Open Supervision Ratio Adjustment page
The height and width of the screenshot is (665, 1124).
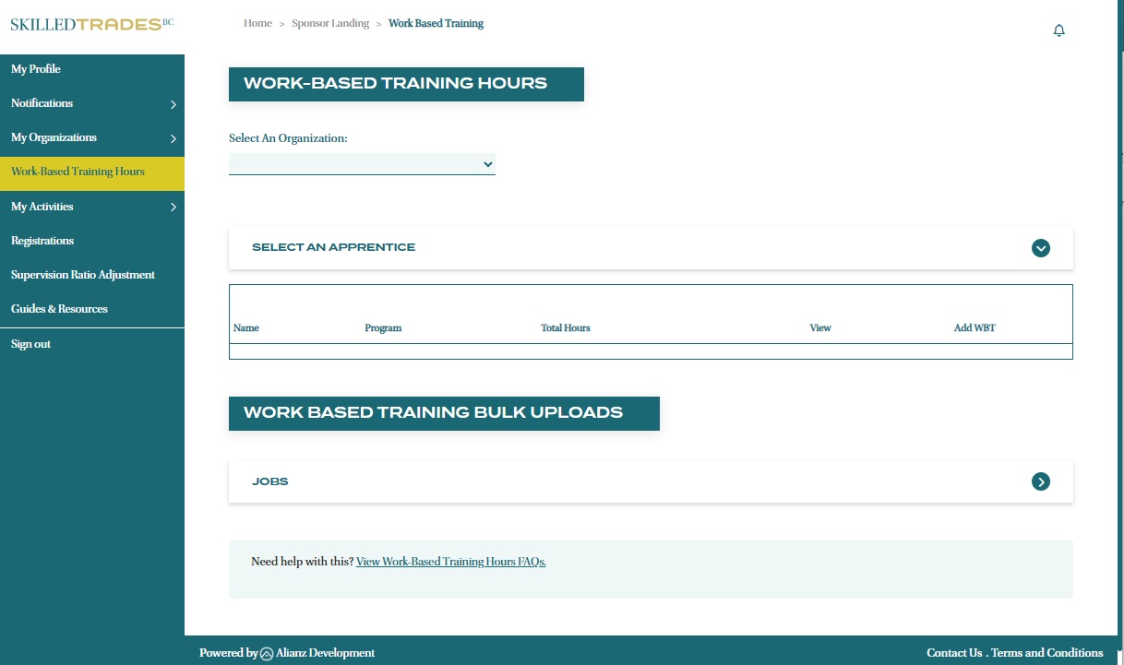point(83,275)
